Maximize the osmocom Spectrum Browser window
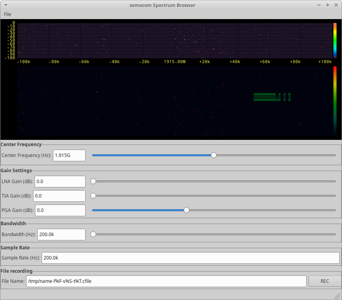 point(327,5)
